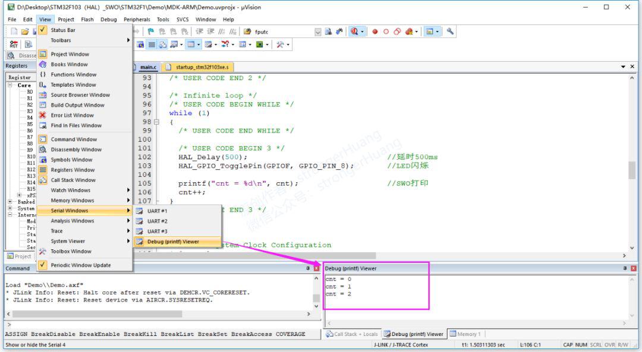Toggle Find In Files Window entry
Screen dimensions: 642x352
(x=85, y=125)
